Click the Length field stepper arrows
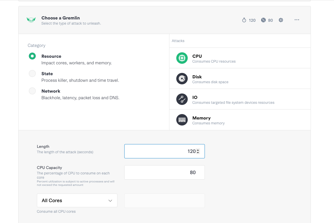Viewport: 334px width, 223px height. pos(198,151)
